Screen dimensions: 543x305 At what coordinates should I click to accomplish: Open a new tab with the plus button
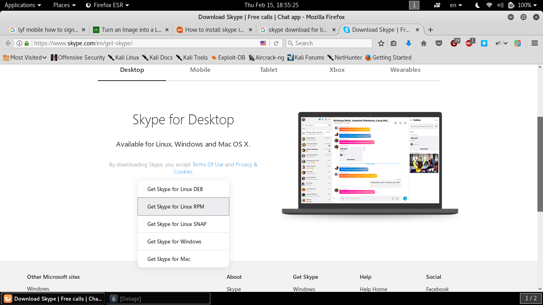click(430, 30)
